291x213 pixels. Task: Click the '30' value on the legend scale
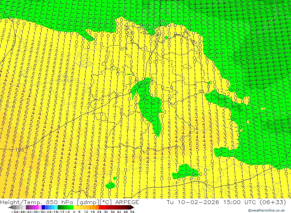106,212
